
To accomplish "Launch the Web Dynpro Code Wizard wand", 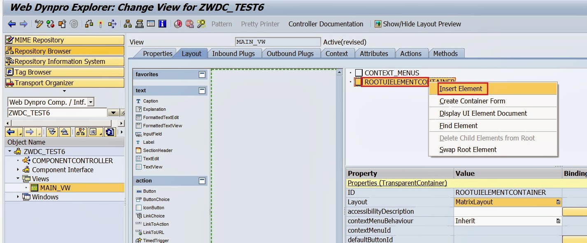I will (201, 24).
